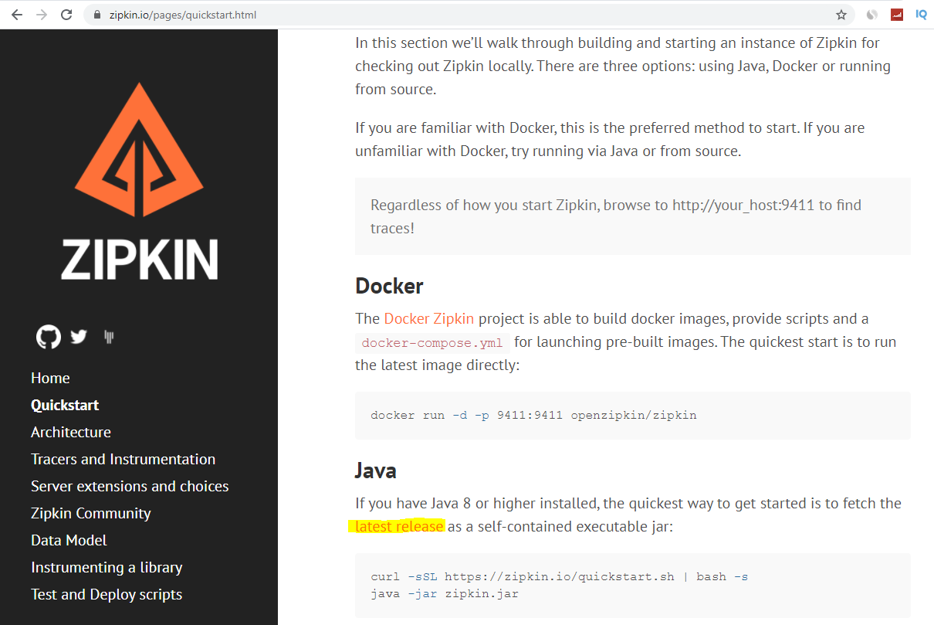Open Data Model page
This screenshot has height=625, width=934.
point(69,540)
